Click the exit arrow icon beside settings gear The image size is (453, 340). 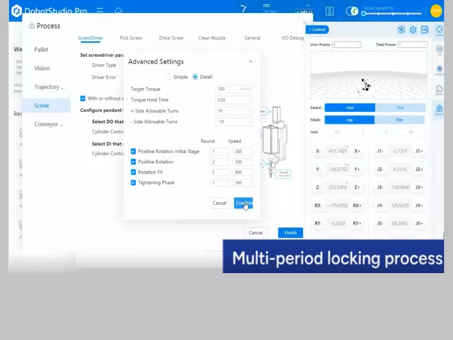click(424, 29)
